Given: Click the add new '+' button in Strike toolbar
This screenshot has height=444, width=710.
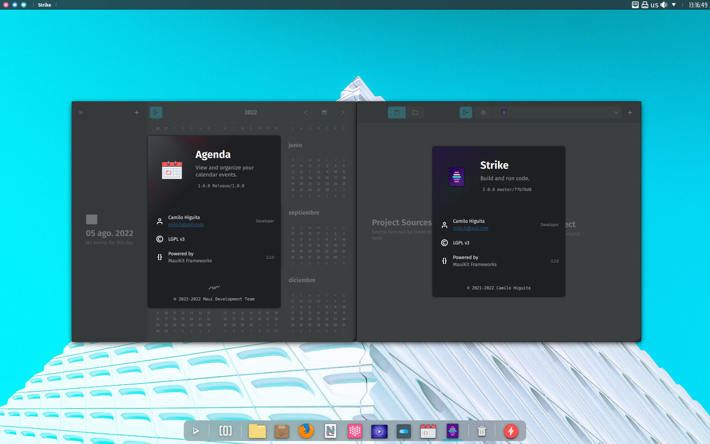Looking at the screenshot, I should click(x=630, y=112).
